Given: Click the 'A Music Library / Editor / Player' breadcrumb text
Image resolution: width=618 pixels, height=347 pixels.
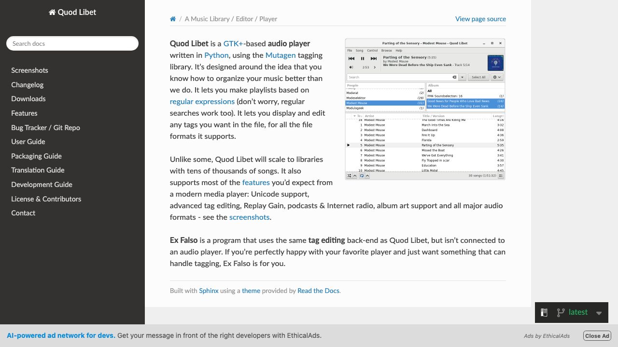Looking at the screenshot, I should coord(231,19).
